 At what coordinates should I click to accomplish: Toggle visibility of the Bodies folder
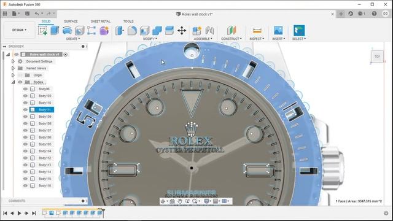tap(20, 82)
